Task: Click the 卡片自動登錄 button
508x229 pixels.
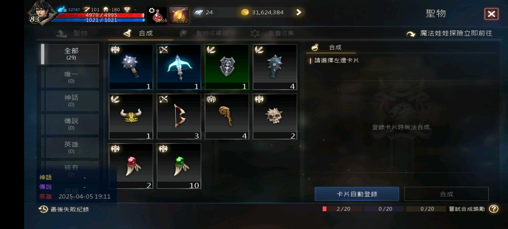Action: (356, 194)
